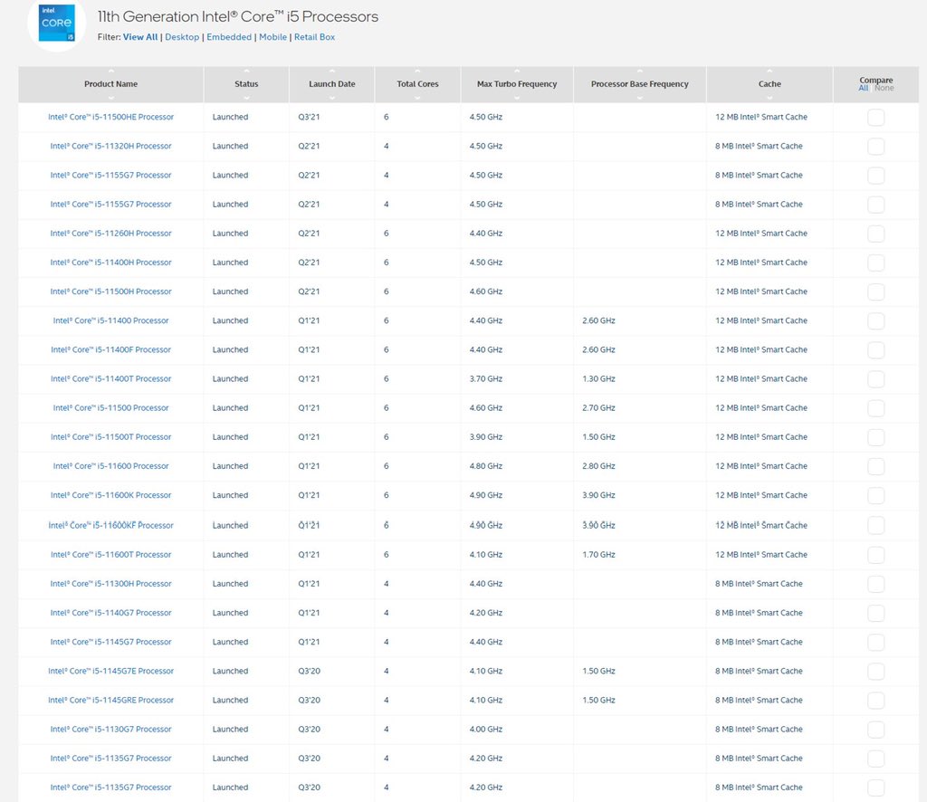Open Intel Core i5-1145G7E Processor link
This screenshot has width=927, height=802.
[x=110, y=671]
